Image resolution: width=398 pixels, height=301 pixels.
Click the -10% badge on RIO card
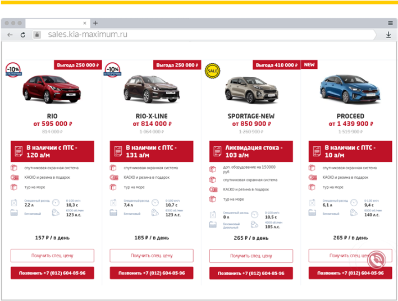(13, 70)
